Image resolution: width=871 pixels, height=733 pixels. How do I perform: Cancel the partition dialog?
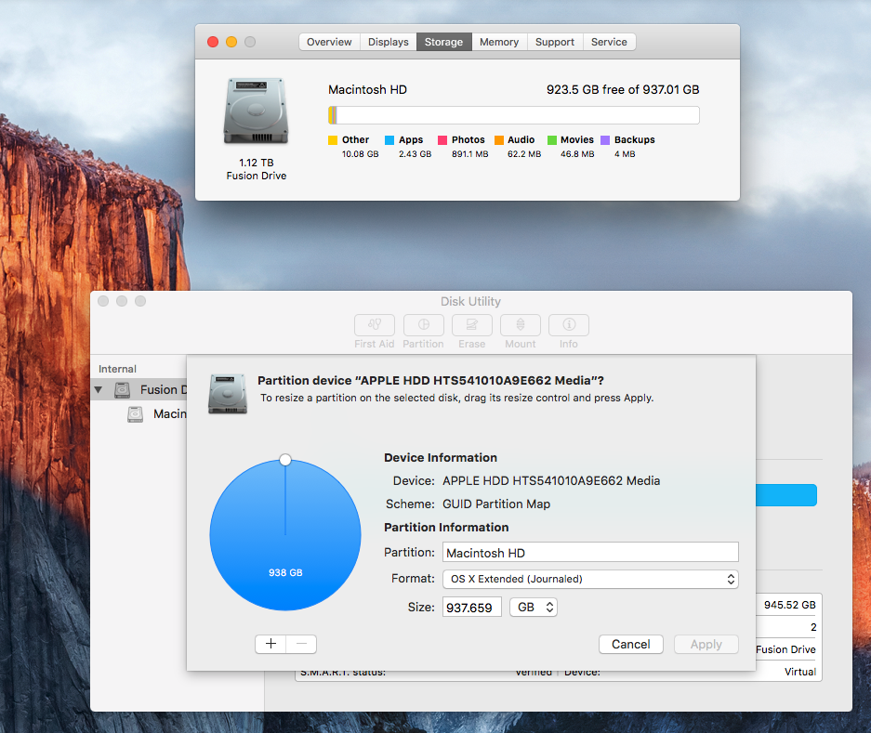631,644
